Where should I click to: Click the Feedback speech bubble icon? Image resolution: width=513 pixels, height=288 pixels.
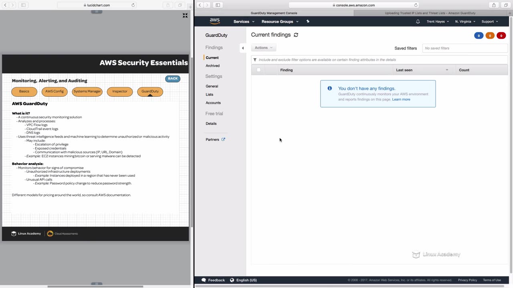204,280
